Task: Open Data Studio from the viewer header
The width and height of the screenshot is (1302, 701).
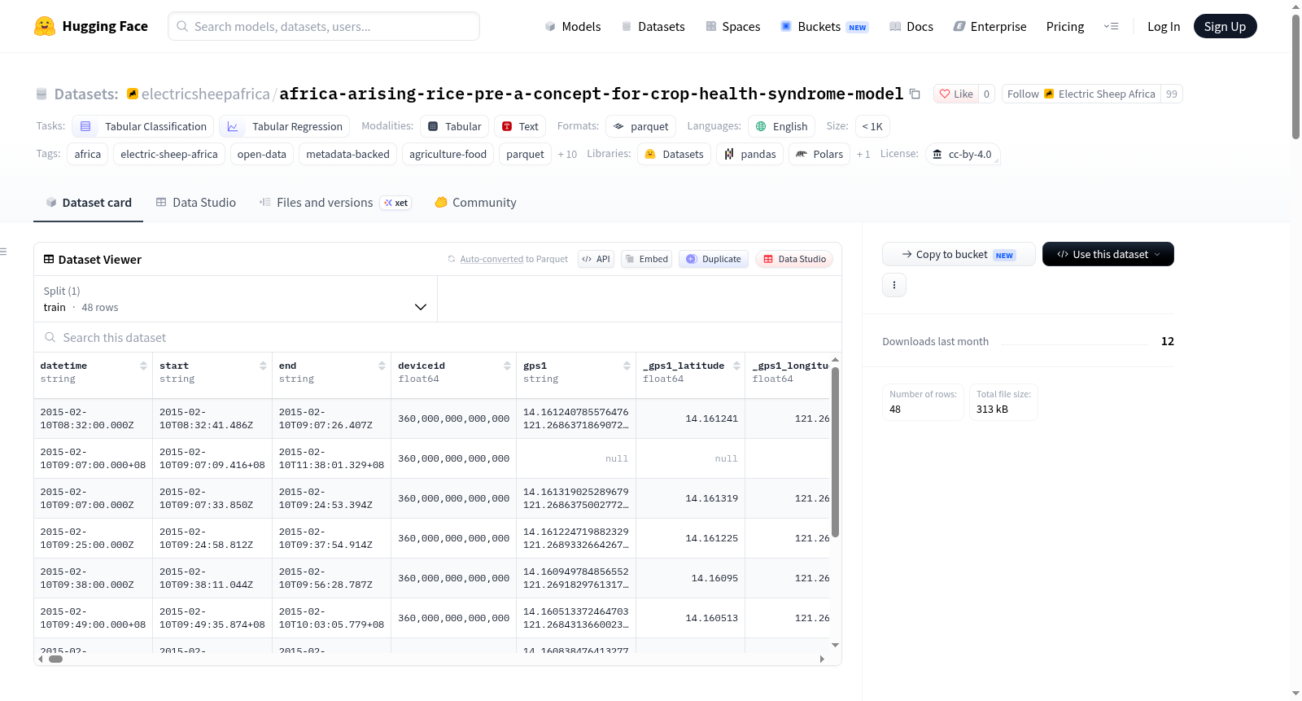Action: (x=794, y=259)
